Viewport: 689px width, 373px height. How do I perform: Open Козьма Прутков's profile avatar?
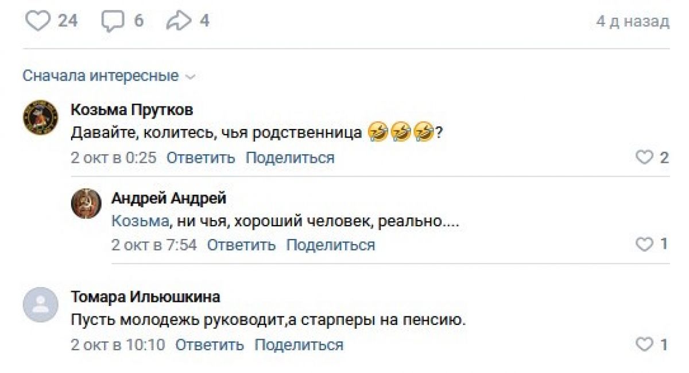(x=40, y=117)
